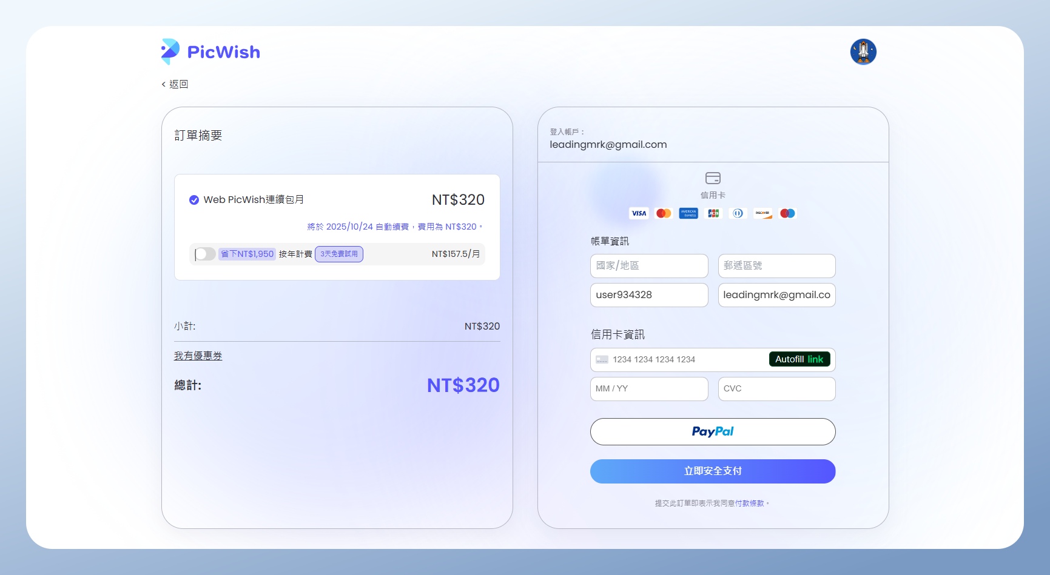The height and width of the screenshot is (575, 1050).
Task: Click the Discover card logo
Action: pos(762,213)
